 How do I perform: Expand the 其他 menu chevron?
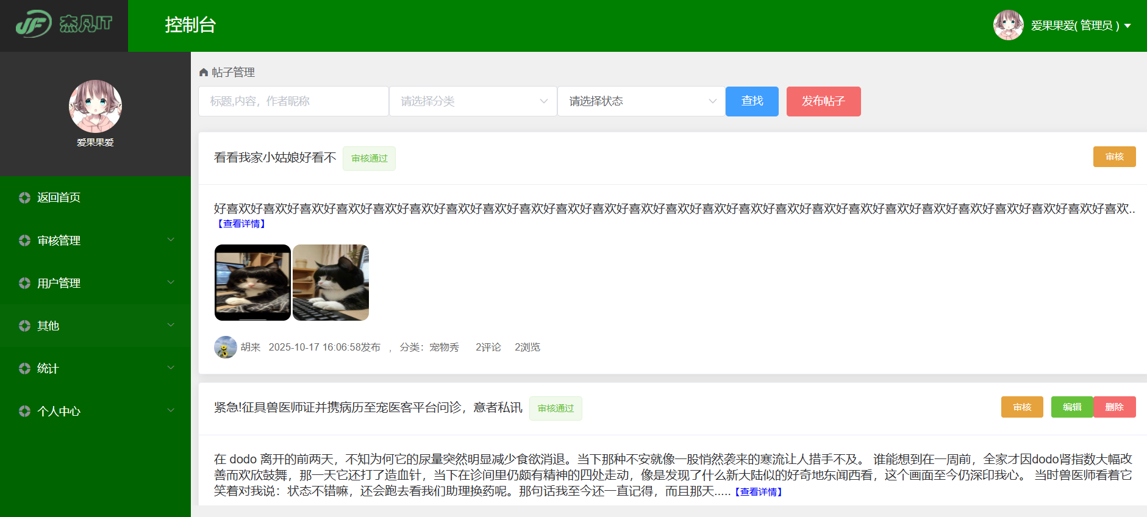[171, 325]
